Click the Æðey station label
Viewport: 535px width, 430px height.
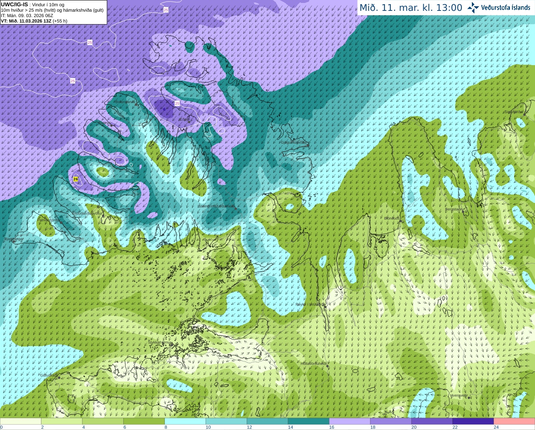pos(183,119)
